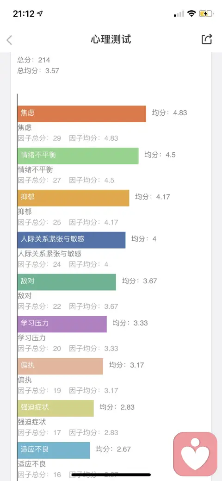Screen dimensions: 222x481
Task: Tap the 总分: 214 text
Action: [34, 60]
